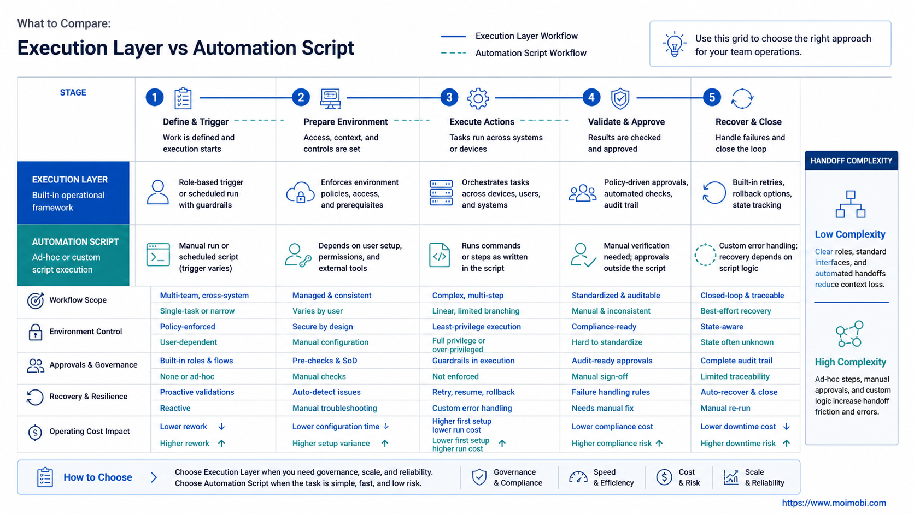This screenshot has width=914, height=514.
Task: Click the terminal manual run script icon
Action: (158, 255)
